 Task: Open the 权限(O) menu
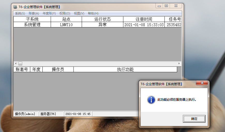click(65, 13)
